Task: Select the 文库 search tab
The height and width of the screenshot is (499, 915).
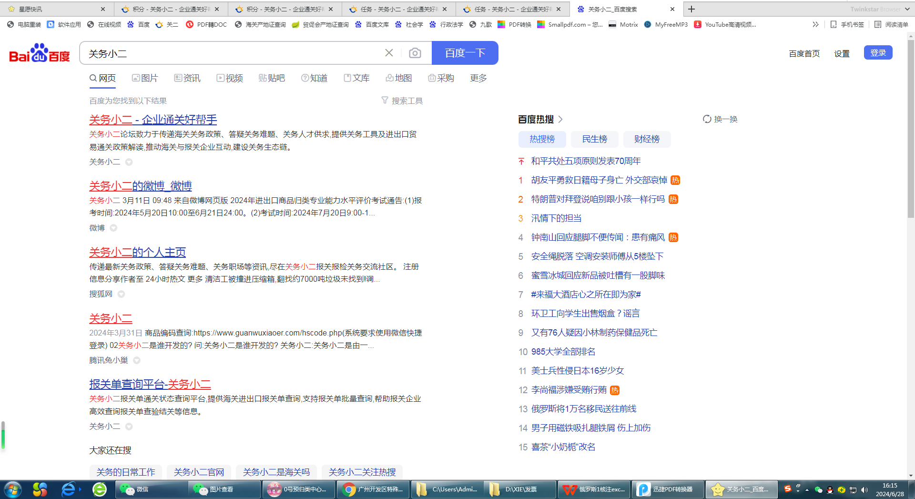Action: (356, 78)
